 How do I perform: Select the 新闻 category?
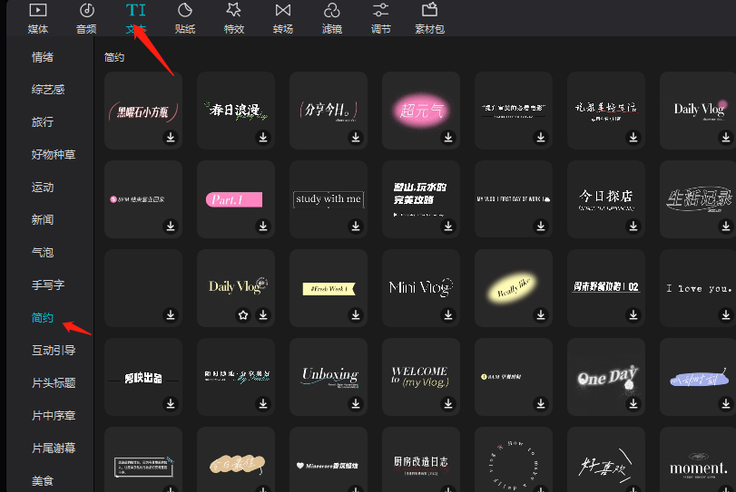[43, 220]
